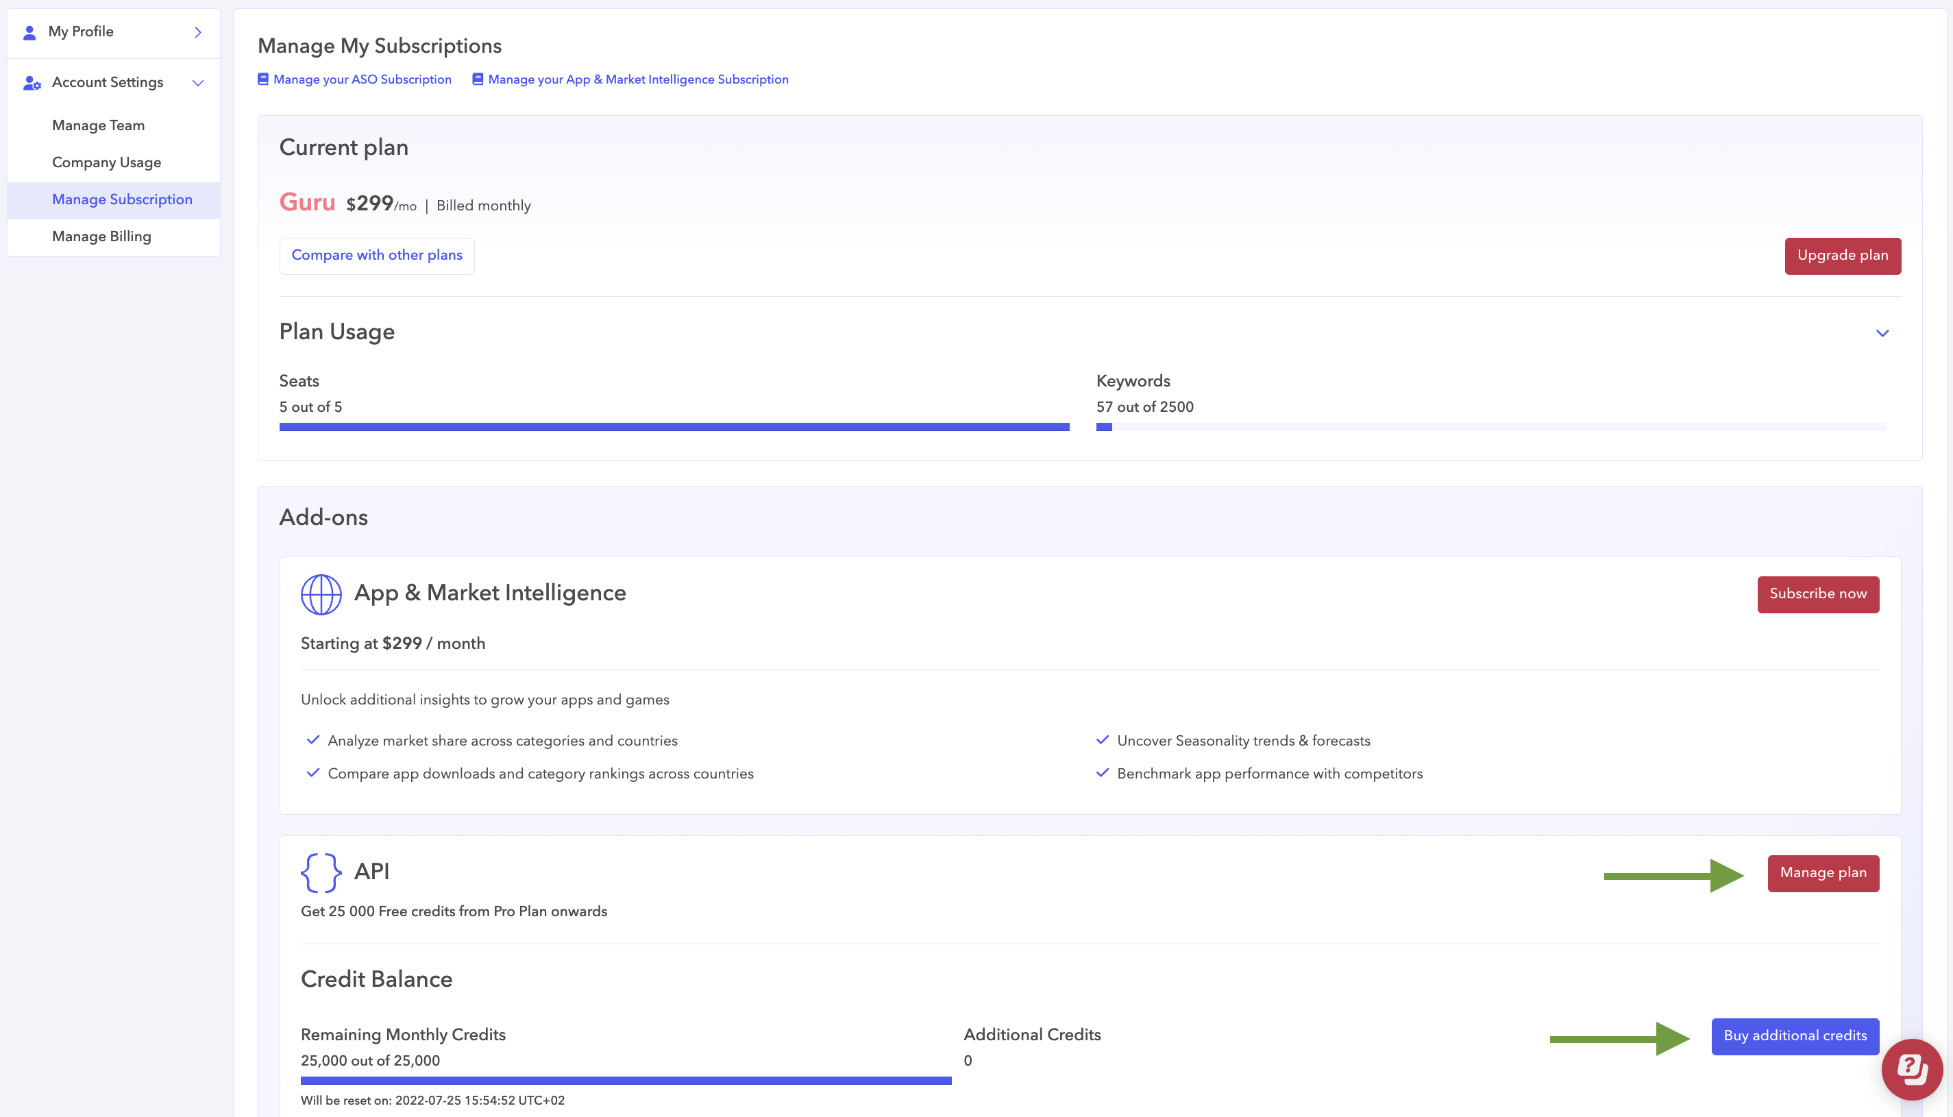Open Manage Subscription sidebar item
1953x1117 pixels.
(x=122, y=199)
